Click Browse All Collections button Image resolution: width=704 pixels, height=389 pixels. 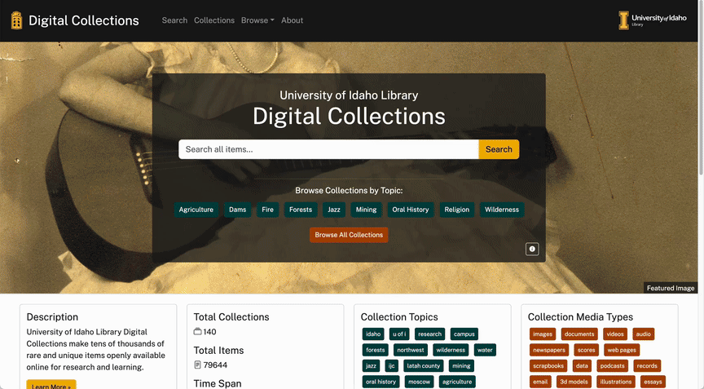349,235
